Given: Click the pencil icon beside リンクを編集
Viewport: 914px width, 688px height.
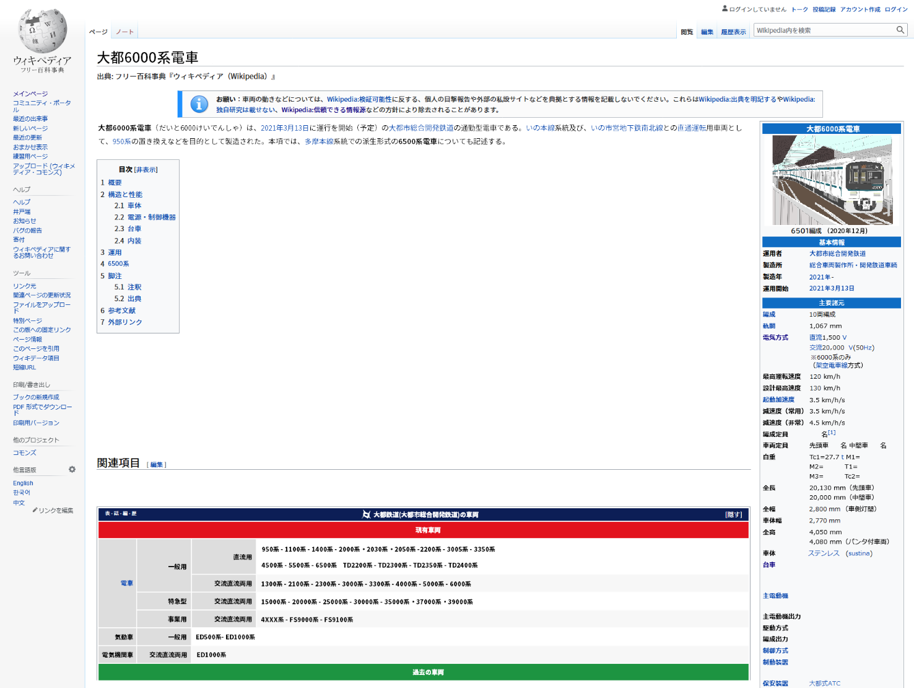Looking at the screenshot, I should coord(35,511).
